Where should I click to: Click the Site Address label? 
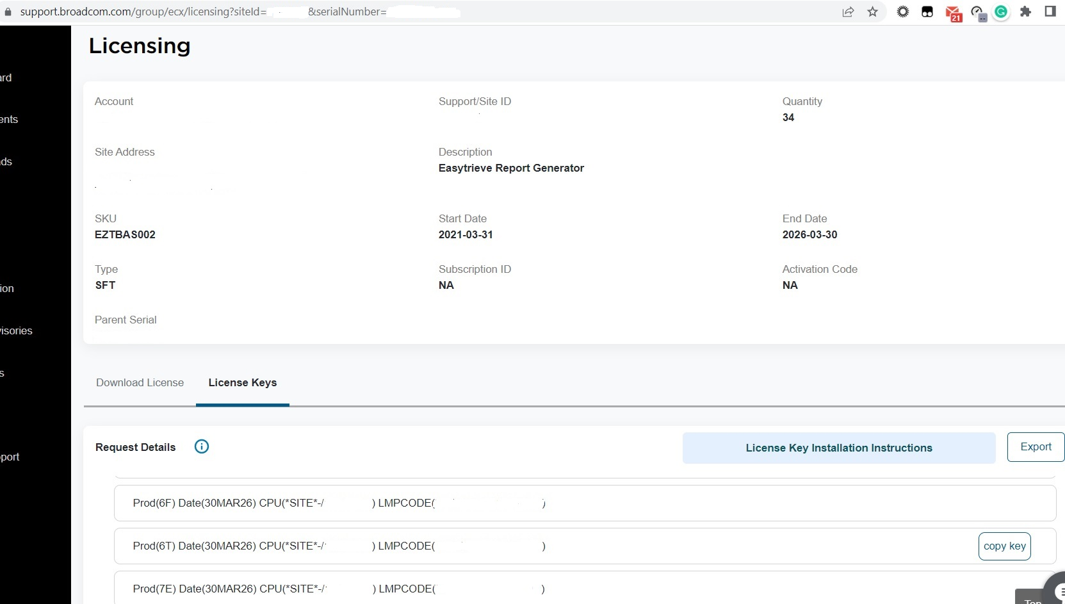pyautogui.click(x=125, y=152)
